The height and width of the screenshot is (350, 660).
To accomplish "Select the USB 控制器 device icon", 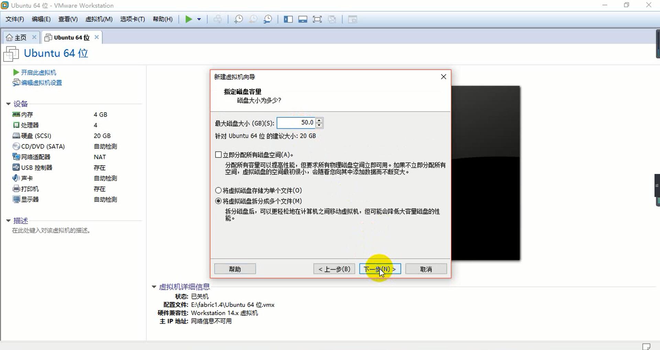I will (16, 167).
